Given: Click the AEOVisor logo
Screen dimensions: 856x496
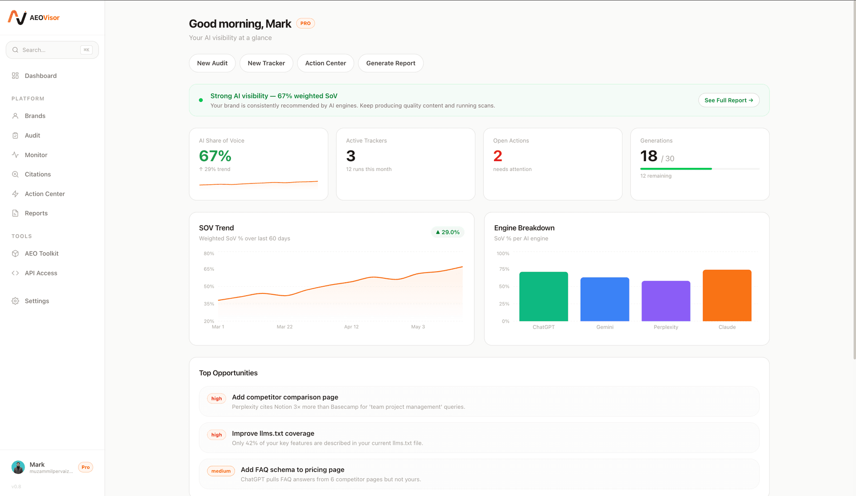Looking at the screenshot, I should (x=34, y=17).
